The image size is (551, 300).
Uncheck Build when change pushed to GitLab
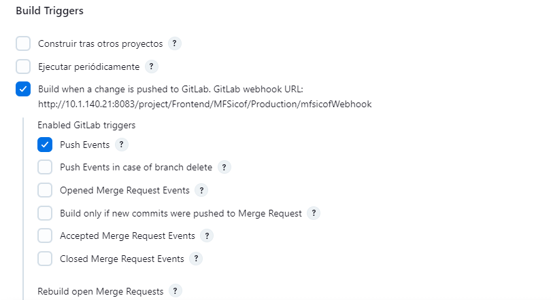point(23,89)
